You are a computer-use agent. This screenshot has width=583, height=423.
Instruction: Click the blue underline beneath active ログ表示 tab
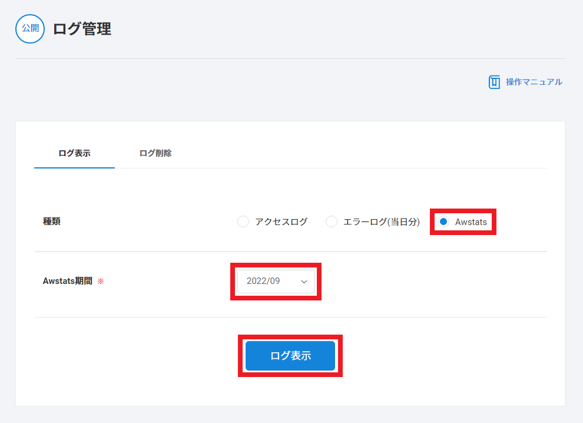[x=74, y=168]
